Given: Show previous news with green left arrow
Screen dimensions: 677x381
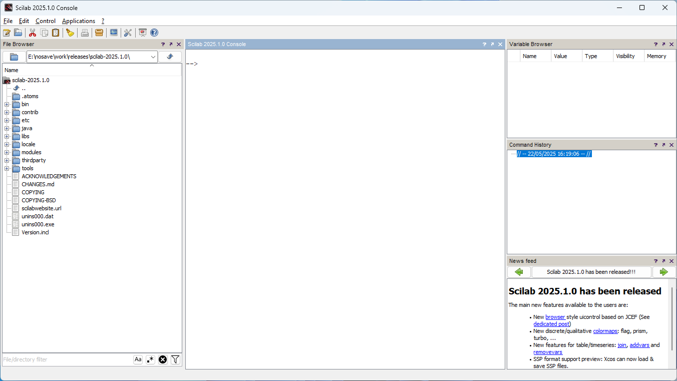Looking at the screenshot, I should (519, 272).
